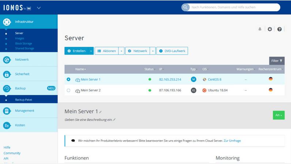
Task: Click the help question mark icon
Action: click(279, 29)
